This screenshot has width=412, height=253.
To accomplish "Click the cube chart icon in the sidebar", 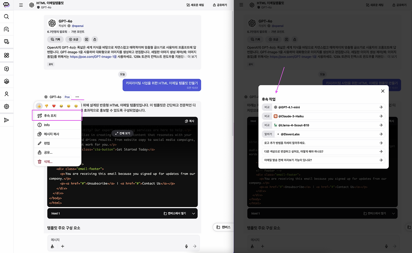I will (6, 81).
